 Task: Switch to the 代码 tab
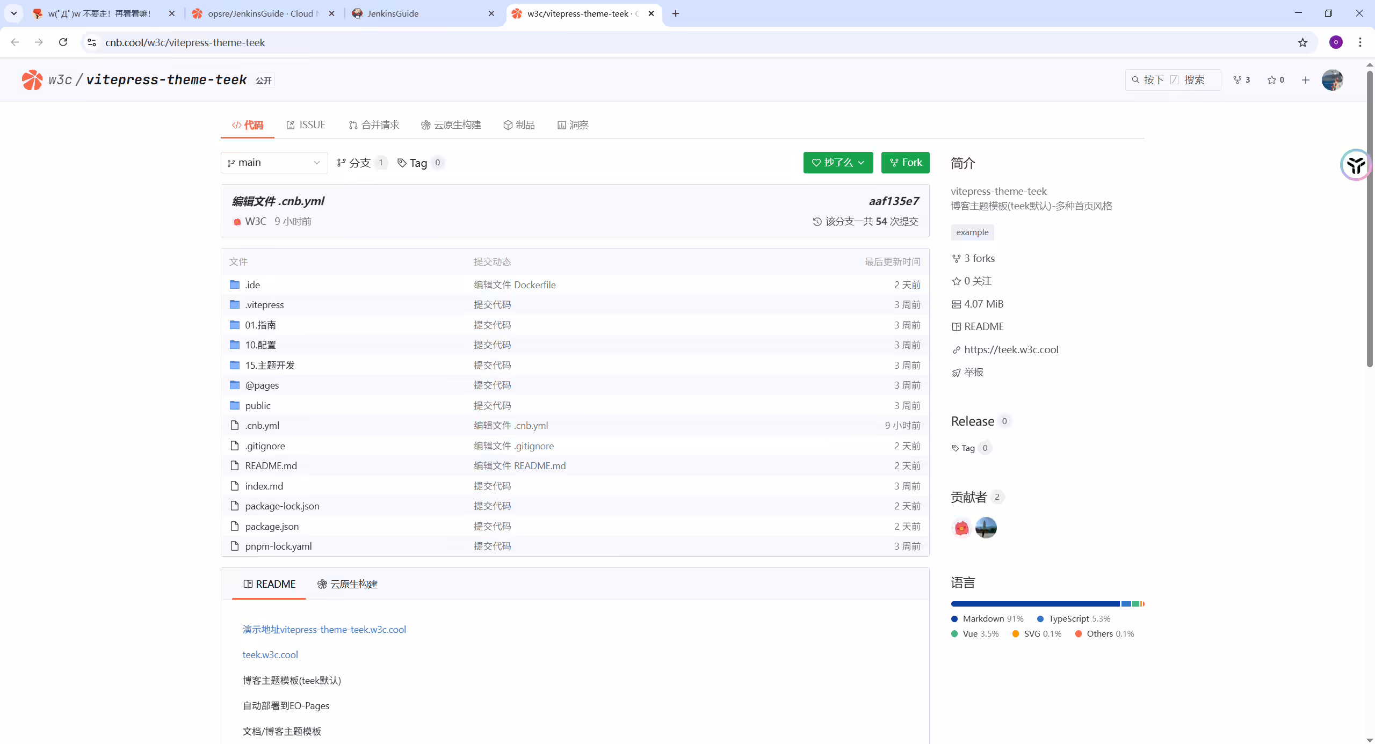pos(248,125)
